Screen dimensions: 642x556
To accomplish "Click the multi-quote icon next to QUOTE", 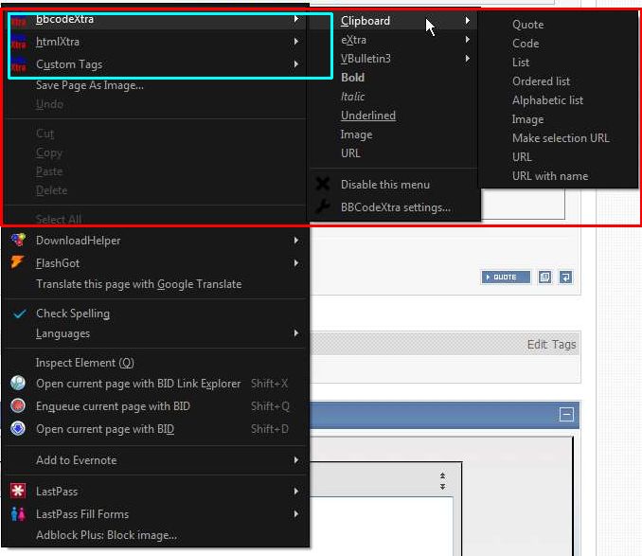I will click(x=544, y=278).
